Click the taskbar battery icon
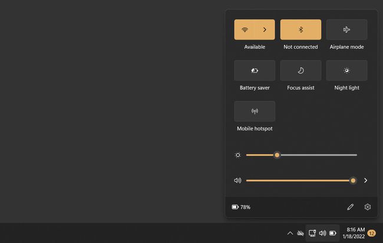The height and width of the screenshot is (243, 383). [x=333, y=233]
